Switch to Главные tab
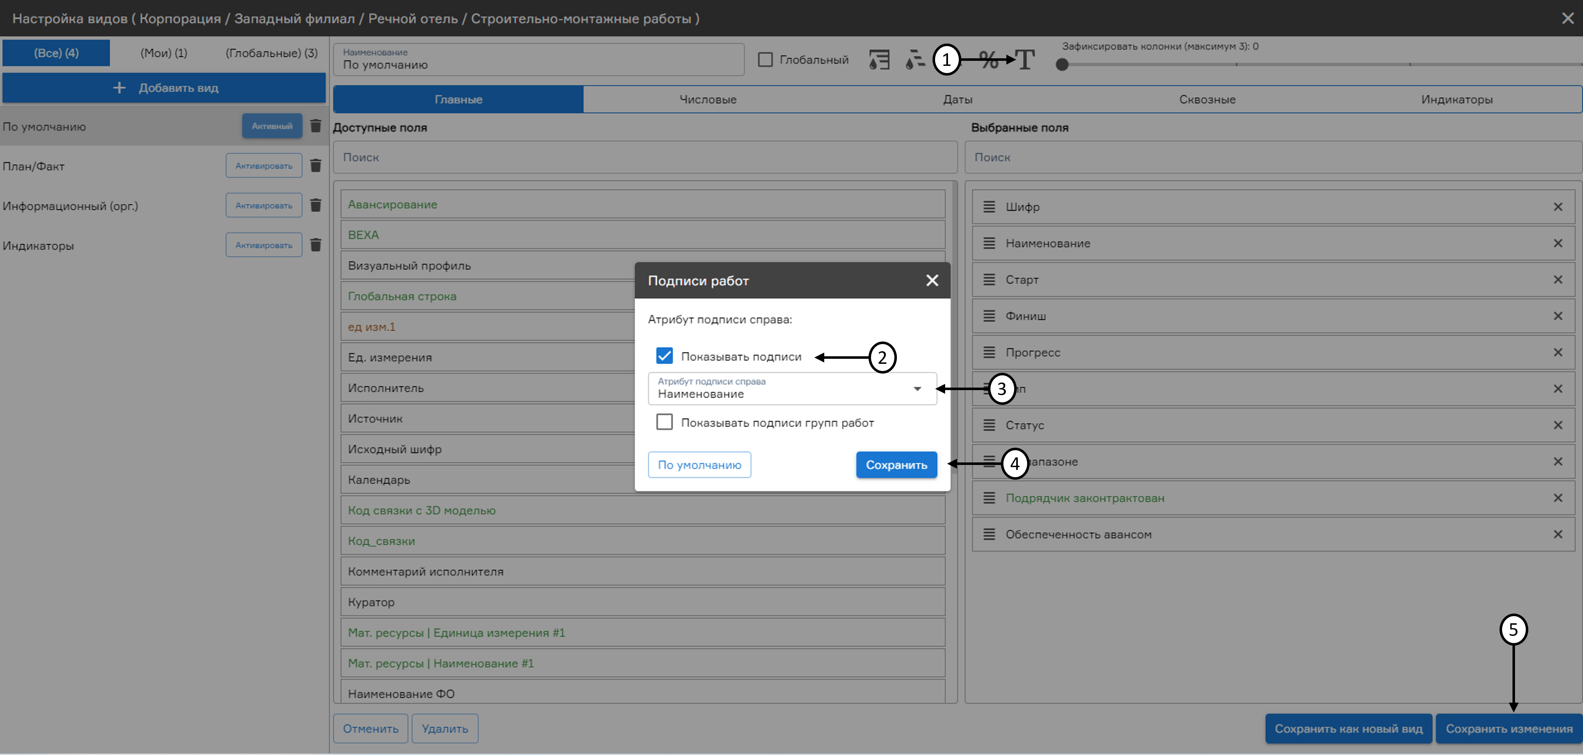 tap(458, 100)
